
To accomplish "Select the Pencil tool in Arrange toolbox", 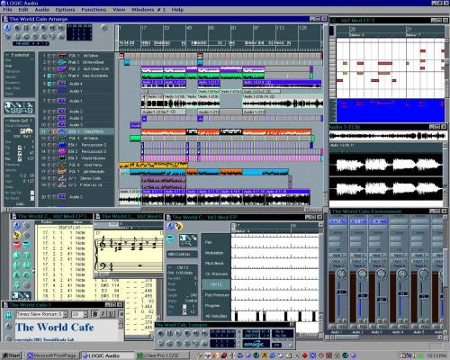I will pos(13,105).
